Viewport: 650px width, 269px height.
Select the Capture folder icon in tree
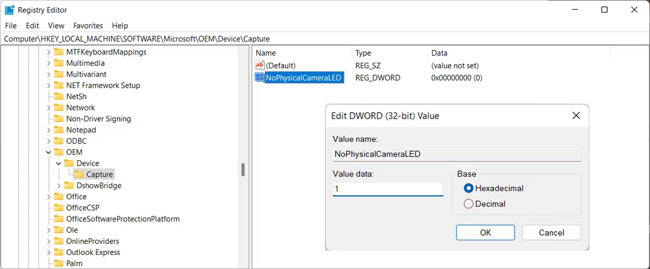pos(79,174)
